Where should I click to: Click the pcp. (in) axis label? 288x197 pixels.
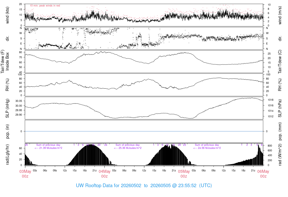7,131
